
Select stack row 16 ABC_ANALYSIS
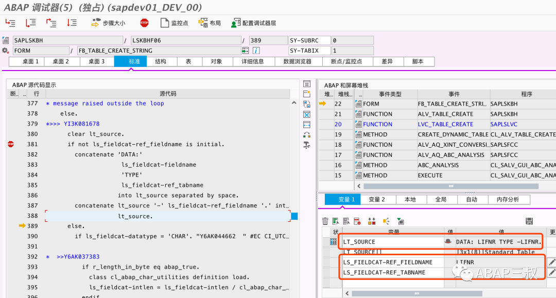pyautogui.click(x=437, y=165)
